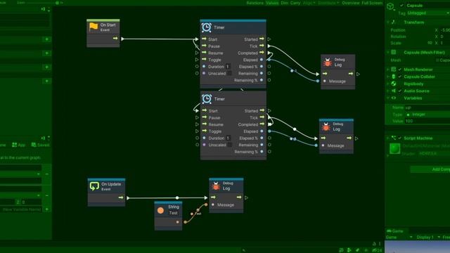The width and height of the screenshot is (450, 253).
Task: Click first Timer's Start input flow arrow
Action: [x=204, y=39]
